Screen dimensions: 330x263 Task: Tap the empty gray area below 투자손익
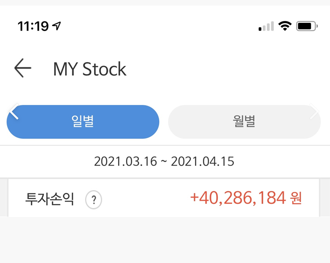point(165,239)
